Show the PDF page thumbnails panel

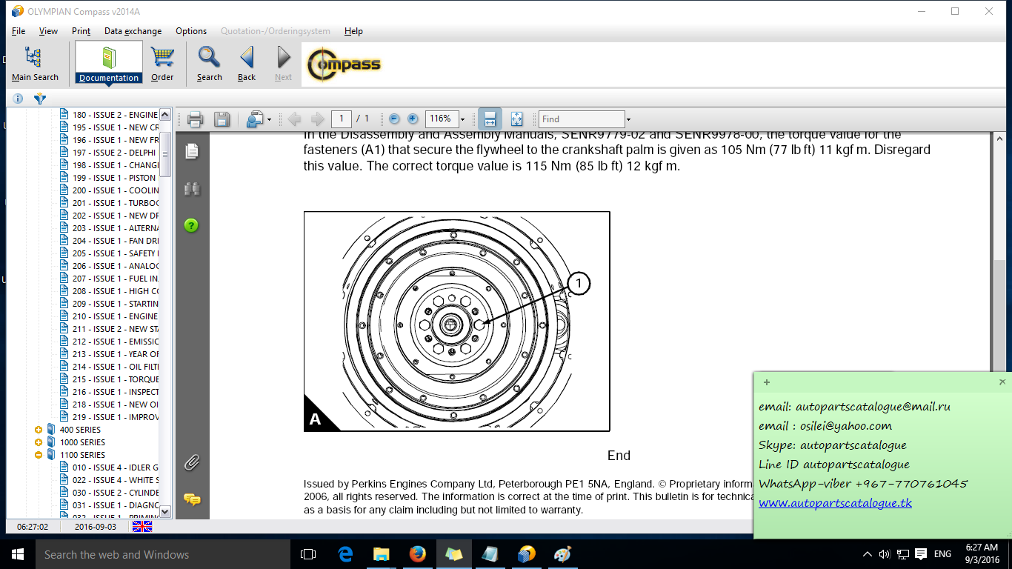(192, 151)
